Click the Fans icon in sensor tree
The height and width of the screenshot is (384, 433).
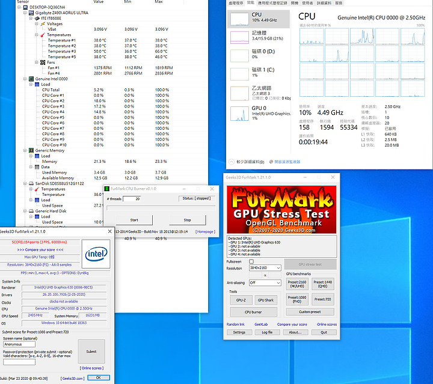pyautogui.click(x=43, y=62)
